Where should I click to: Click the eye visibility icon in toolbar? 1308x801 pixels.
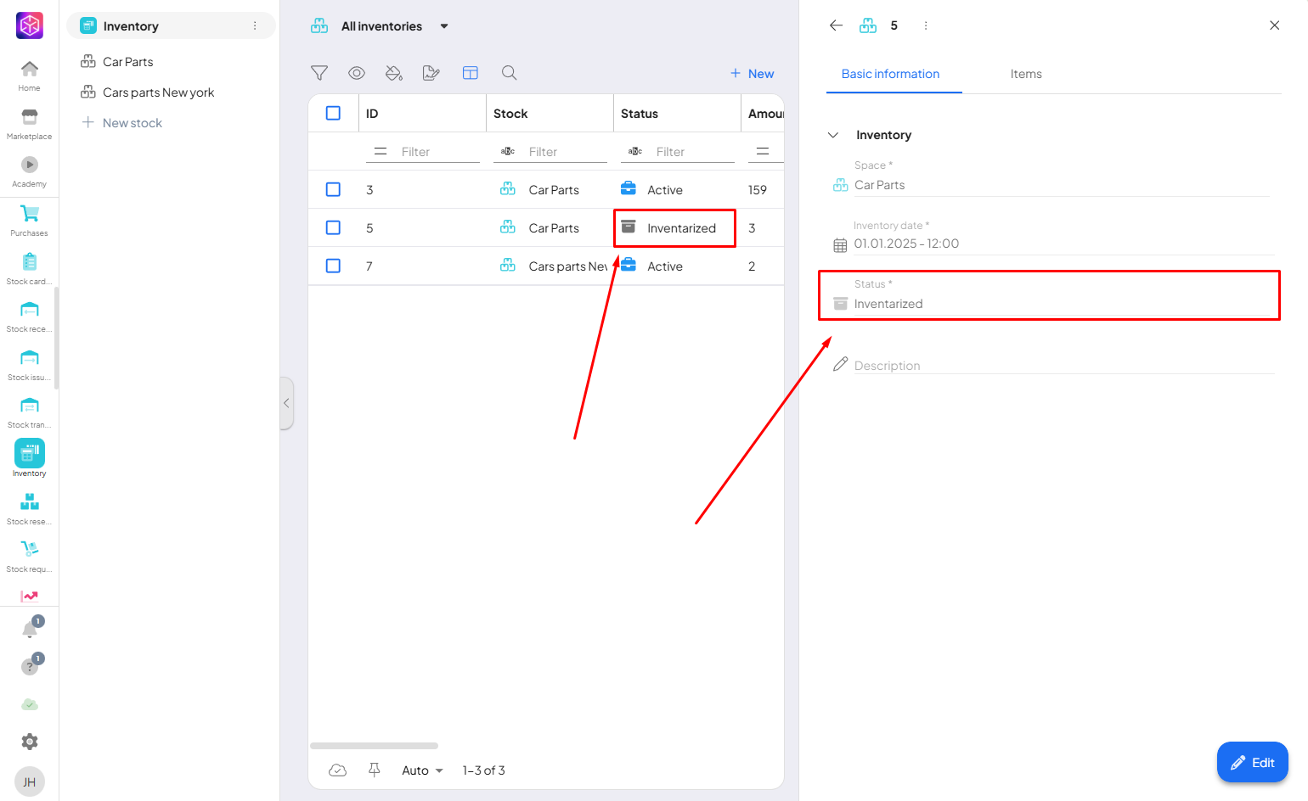click(357, 74)
